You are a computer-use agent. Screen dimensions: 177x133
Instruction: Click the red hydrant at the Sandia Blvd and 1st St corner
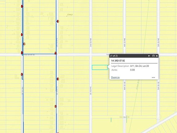pyautogui.click(x=22, y=53)
